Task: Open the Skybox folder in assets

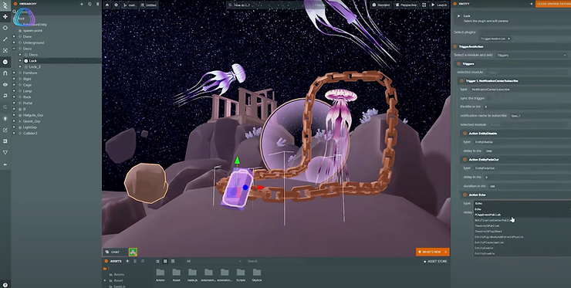Action: [257, 275]
